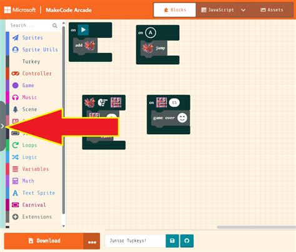The height and width of the screenshot is (252, 296).
Task: Download the game
Action: click(x=44, y=241)
